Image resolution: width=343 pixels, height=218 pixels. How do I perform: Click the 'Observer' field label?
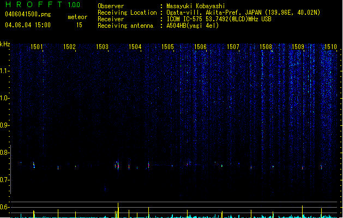[111, 6]
